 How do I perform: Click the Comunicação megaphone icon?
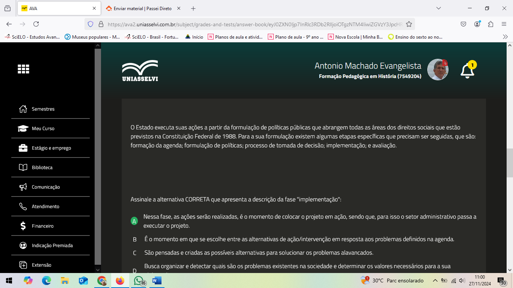23,187
